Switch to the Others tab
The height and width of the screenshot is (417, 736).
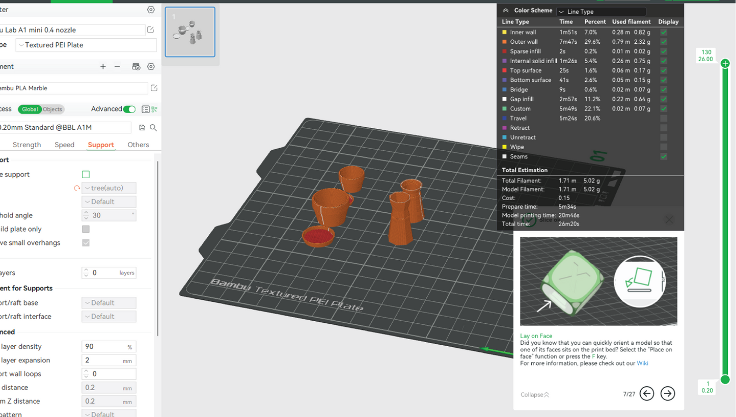point(138,145)
